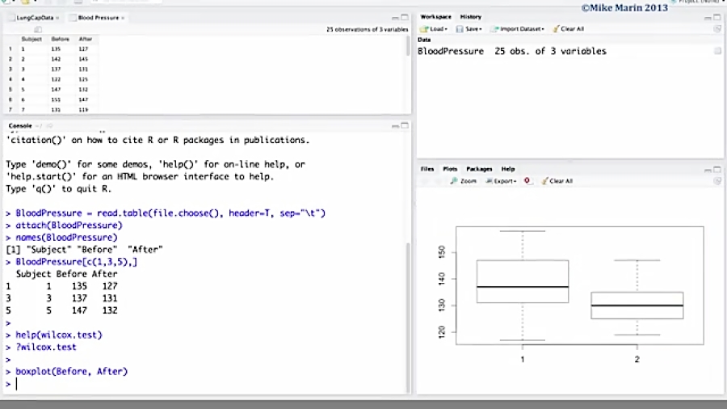Open the Files tab
The width and height of the screenshot is (727, 409).
click(427, 169)
